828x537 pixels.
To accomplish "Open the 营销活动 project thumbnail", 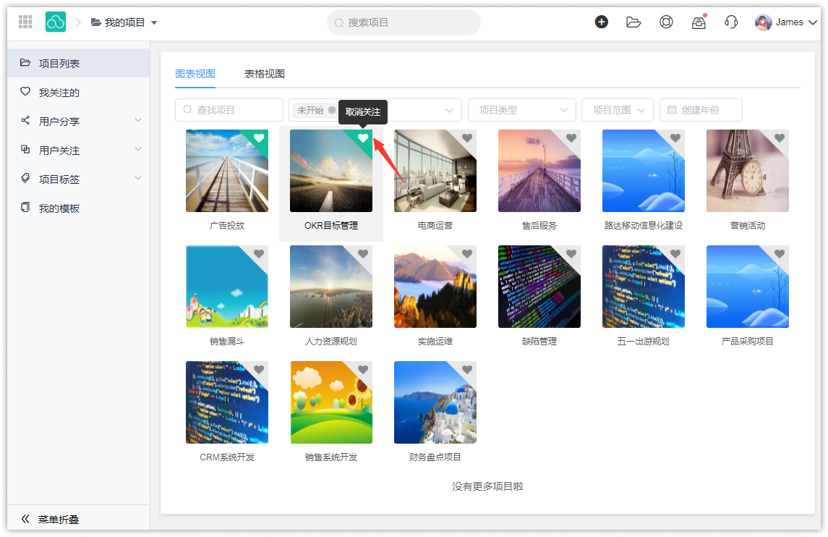I will click(747, 171).
